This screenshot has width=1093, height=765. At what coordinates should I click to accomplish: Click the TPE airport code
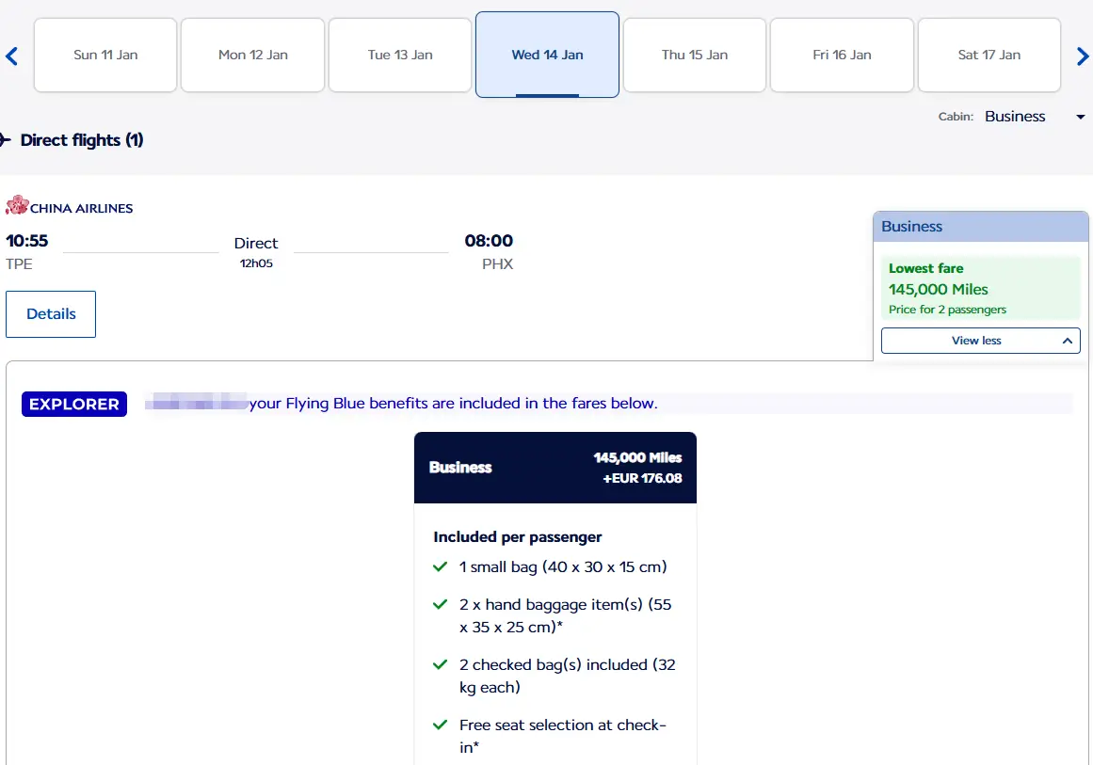pyautogui.click(x=19, y=264)
